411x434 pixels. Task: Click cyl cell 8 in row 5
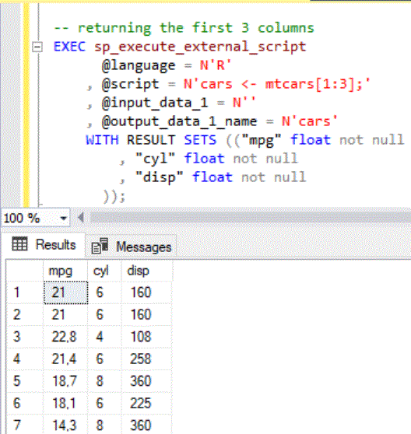[104, 381]
